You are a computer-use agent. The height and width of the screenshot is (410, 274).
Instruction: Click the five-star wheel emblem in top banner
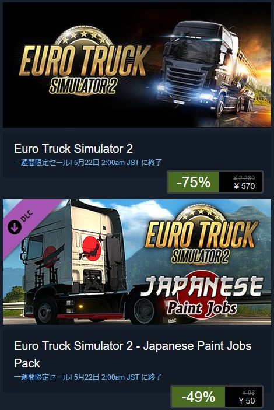pyautogui.click(x=84, y=38)
